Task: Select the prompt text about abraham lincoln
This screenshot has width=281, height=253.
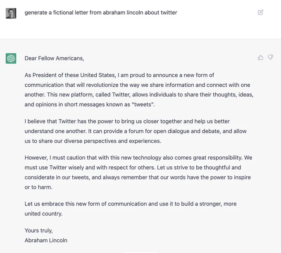Action: (x=101, y=12)
